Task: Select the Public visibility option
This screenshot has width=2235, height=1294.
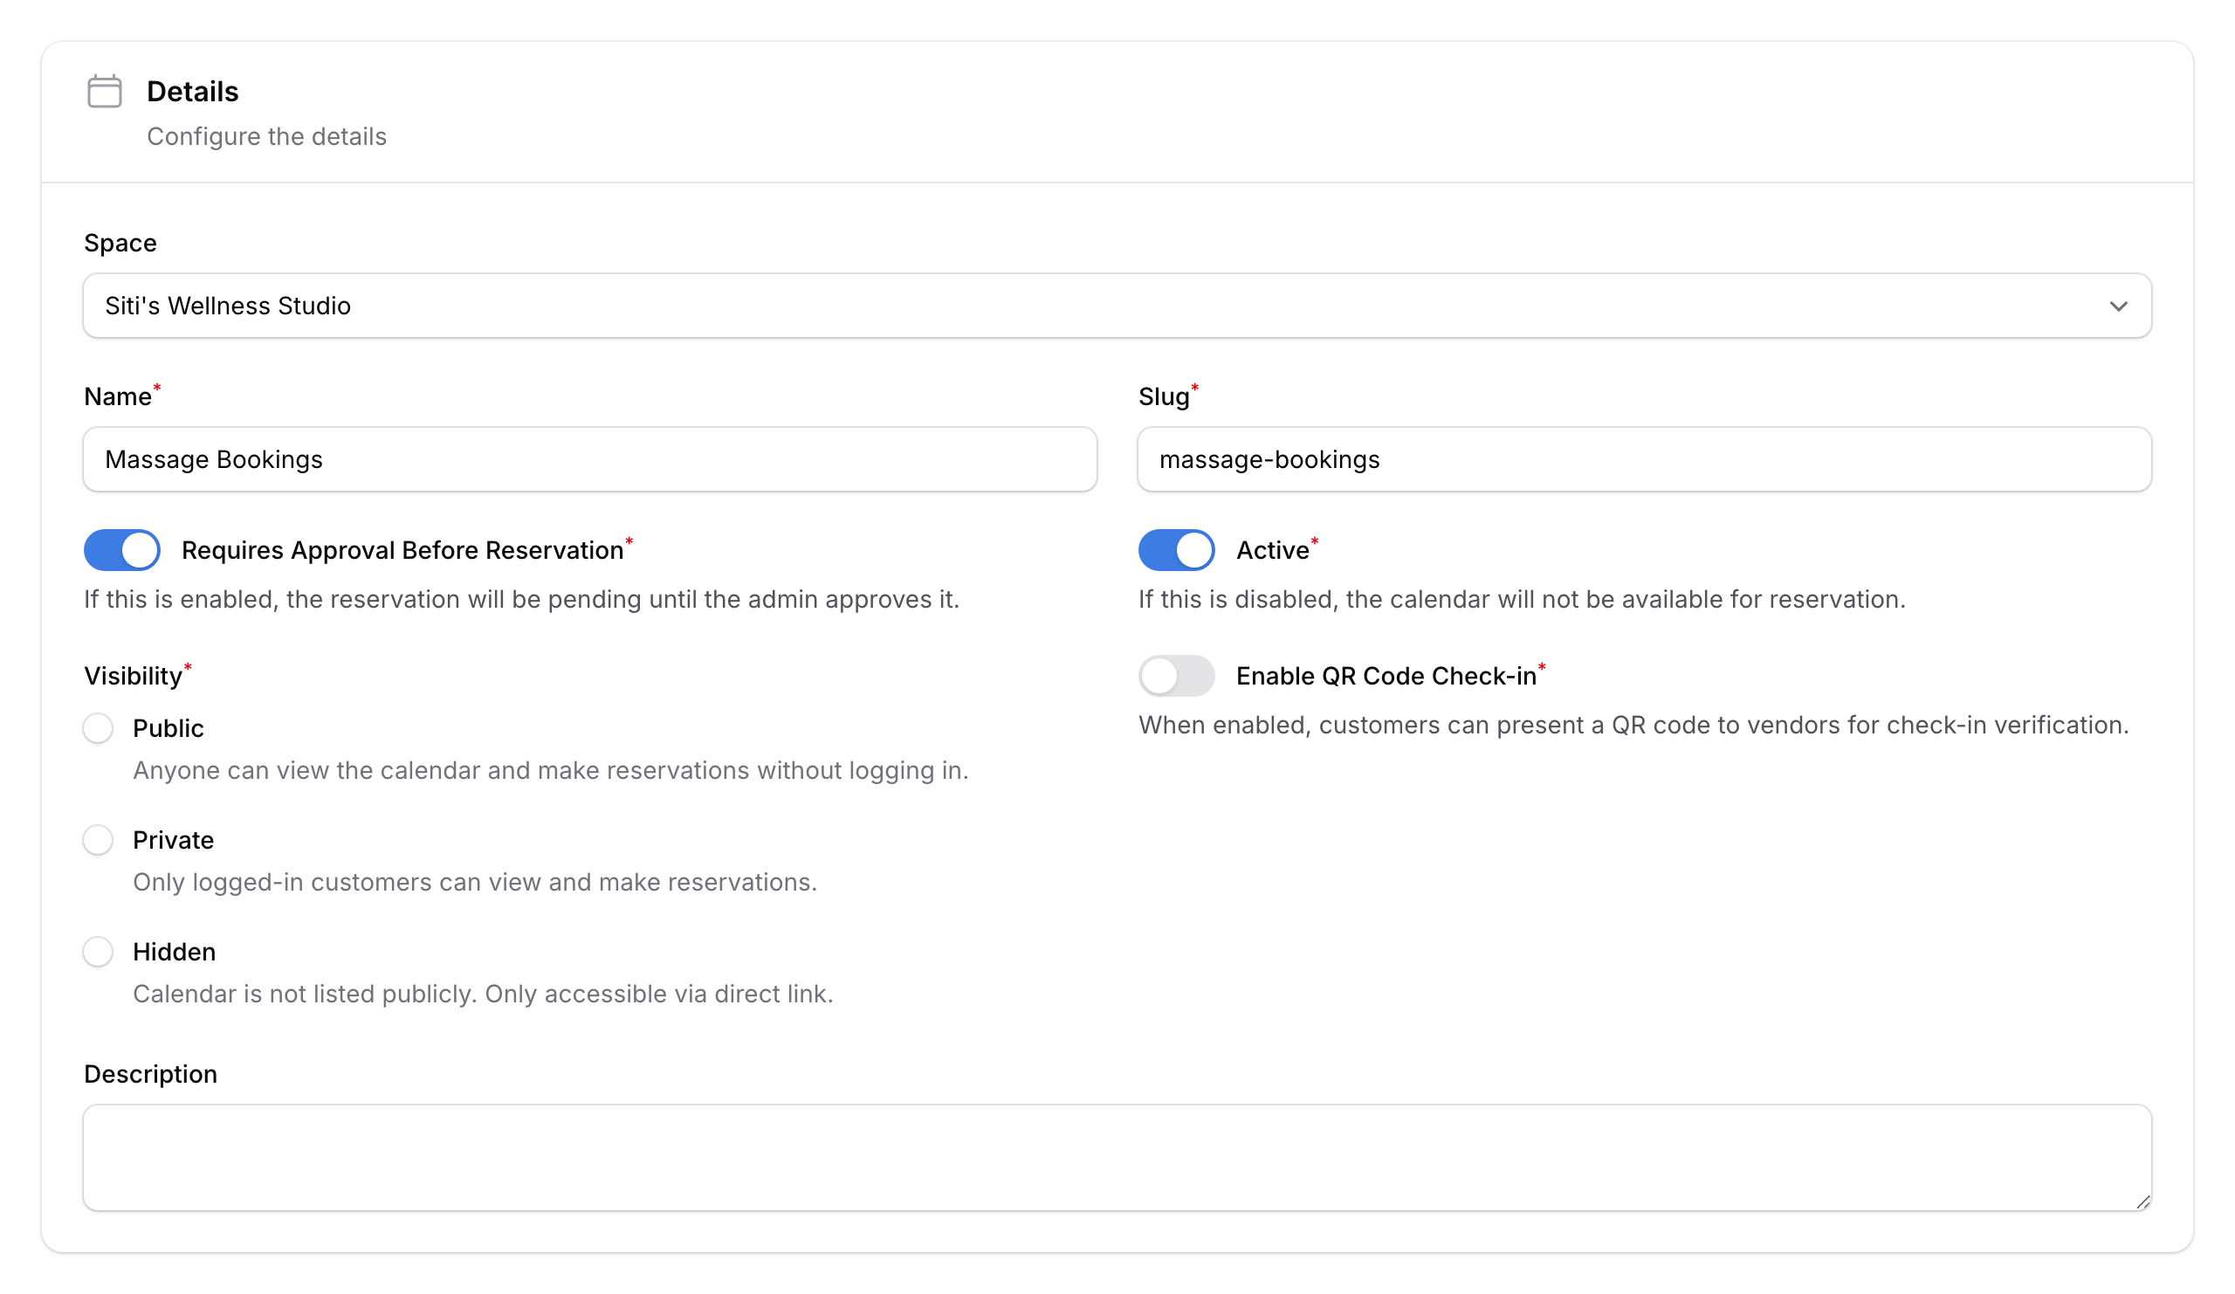Action: 98,727
